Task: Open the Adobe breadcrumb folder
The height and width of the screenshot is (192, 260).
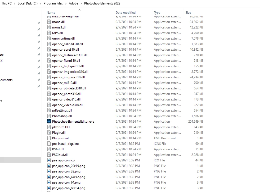Action: pos(73,3)
